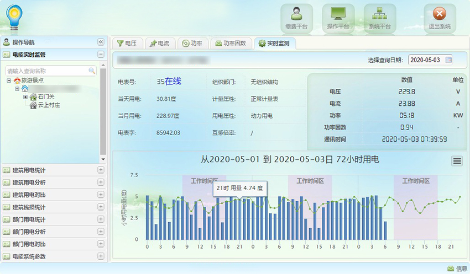The width and height of the screenshot is (470, 274).
Task: Collapse the 旅游景点 tree node
Action: (9, 80)
